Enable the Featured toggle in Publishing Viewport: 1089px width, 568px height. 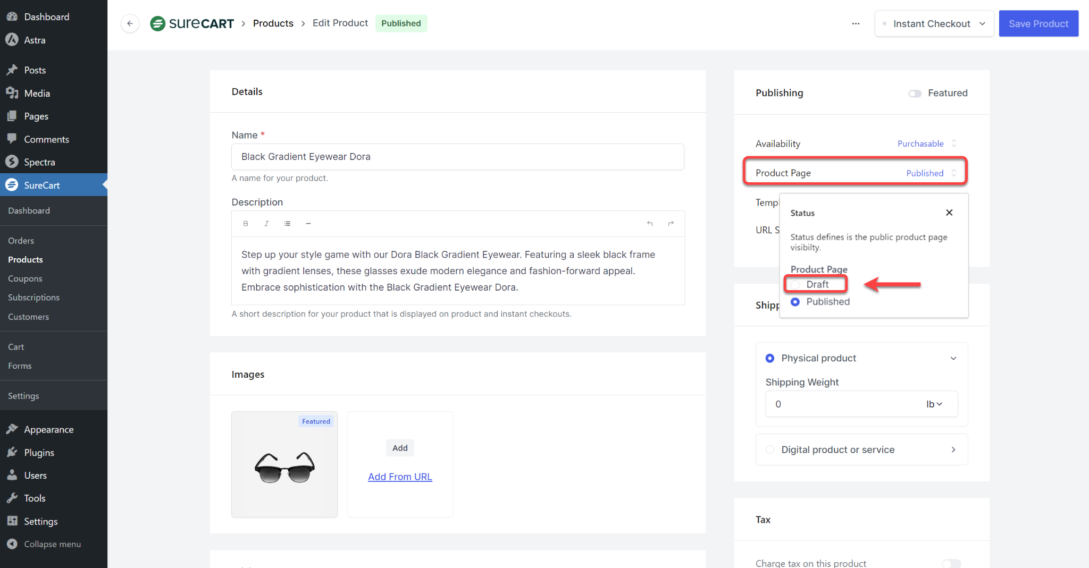(914, 94)
